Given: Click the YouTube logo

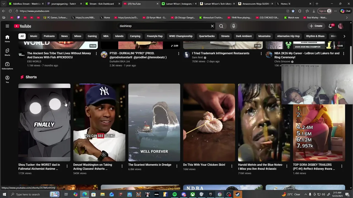Looking at the screenshot, I should click(23, 26).
